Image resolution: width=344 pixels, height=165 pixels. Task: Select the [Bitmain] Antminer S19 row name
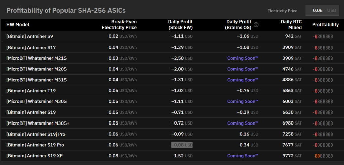click(x=31, y=112)
